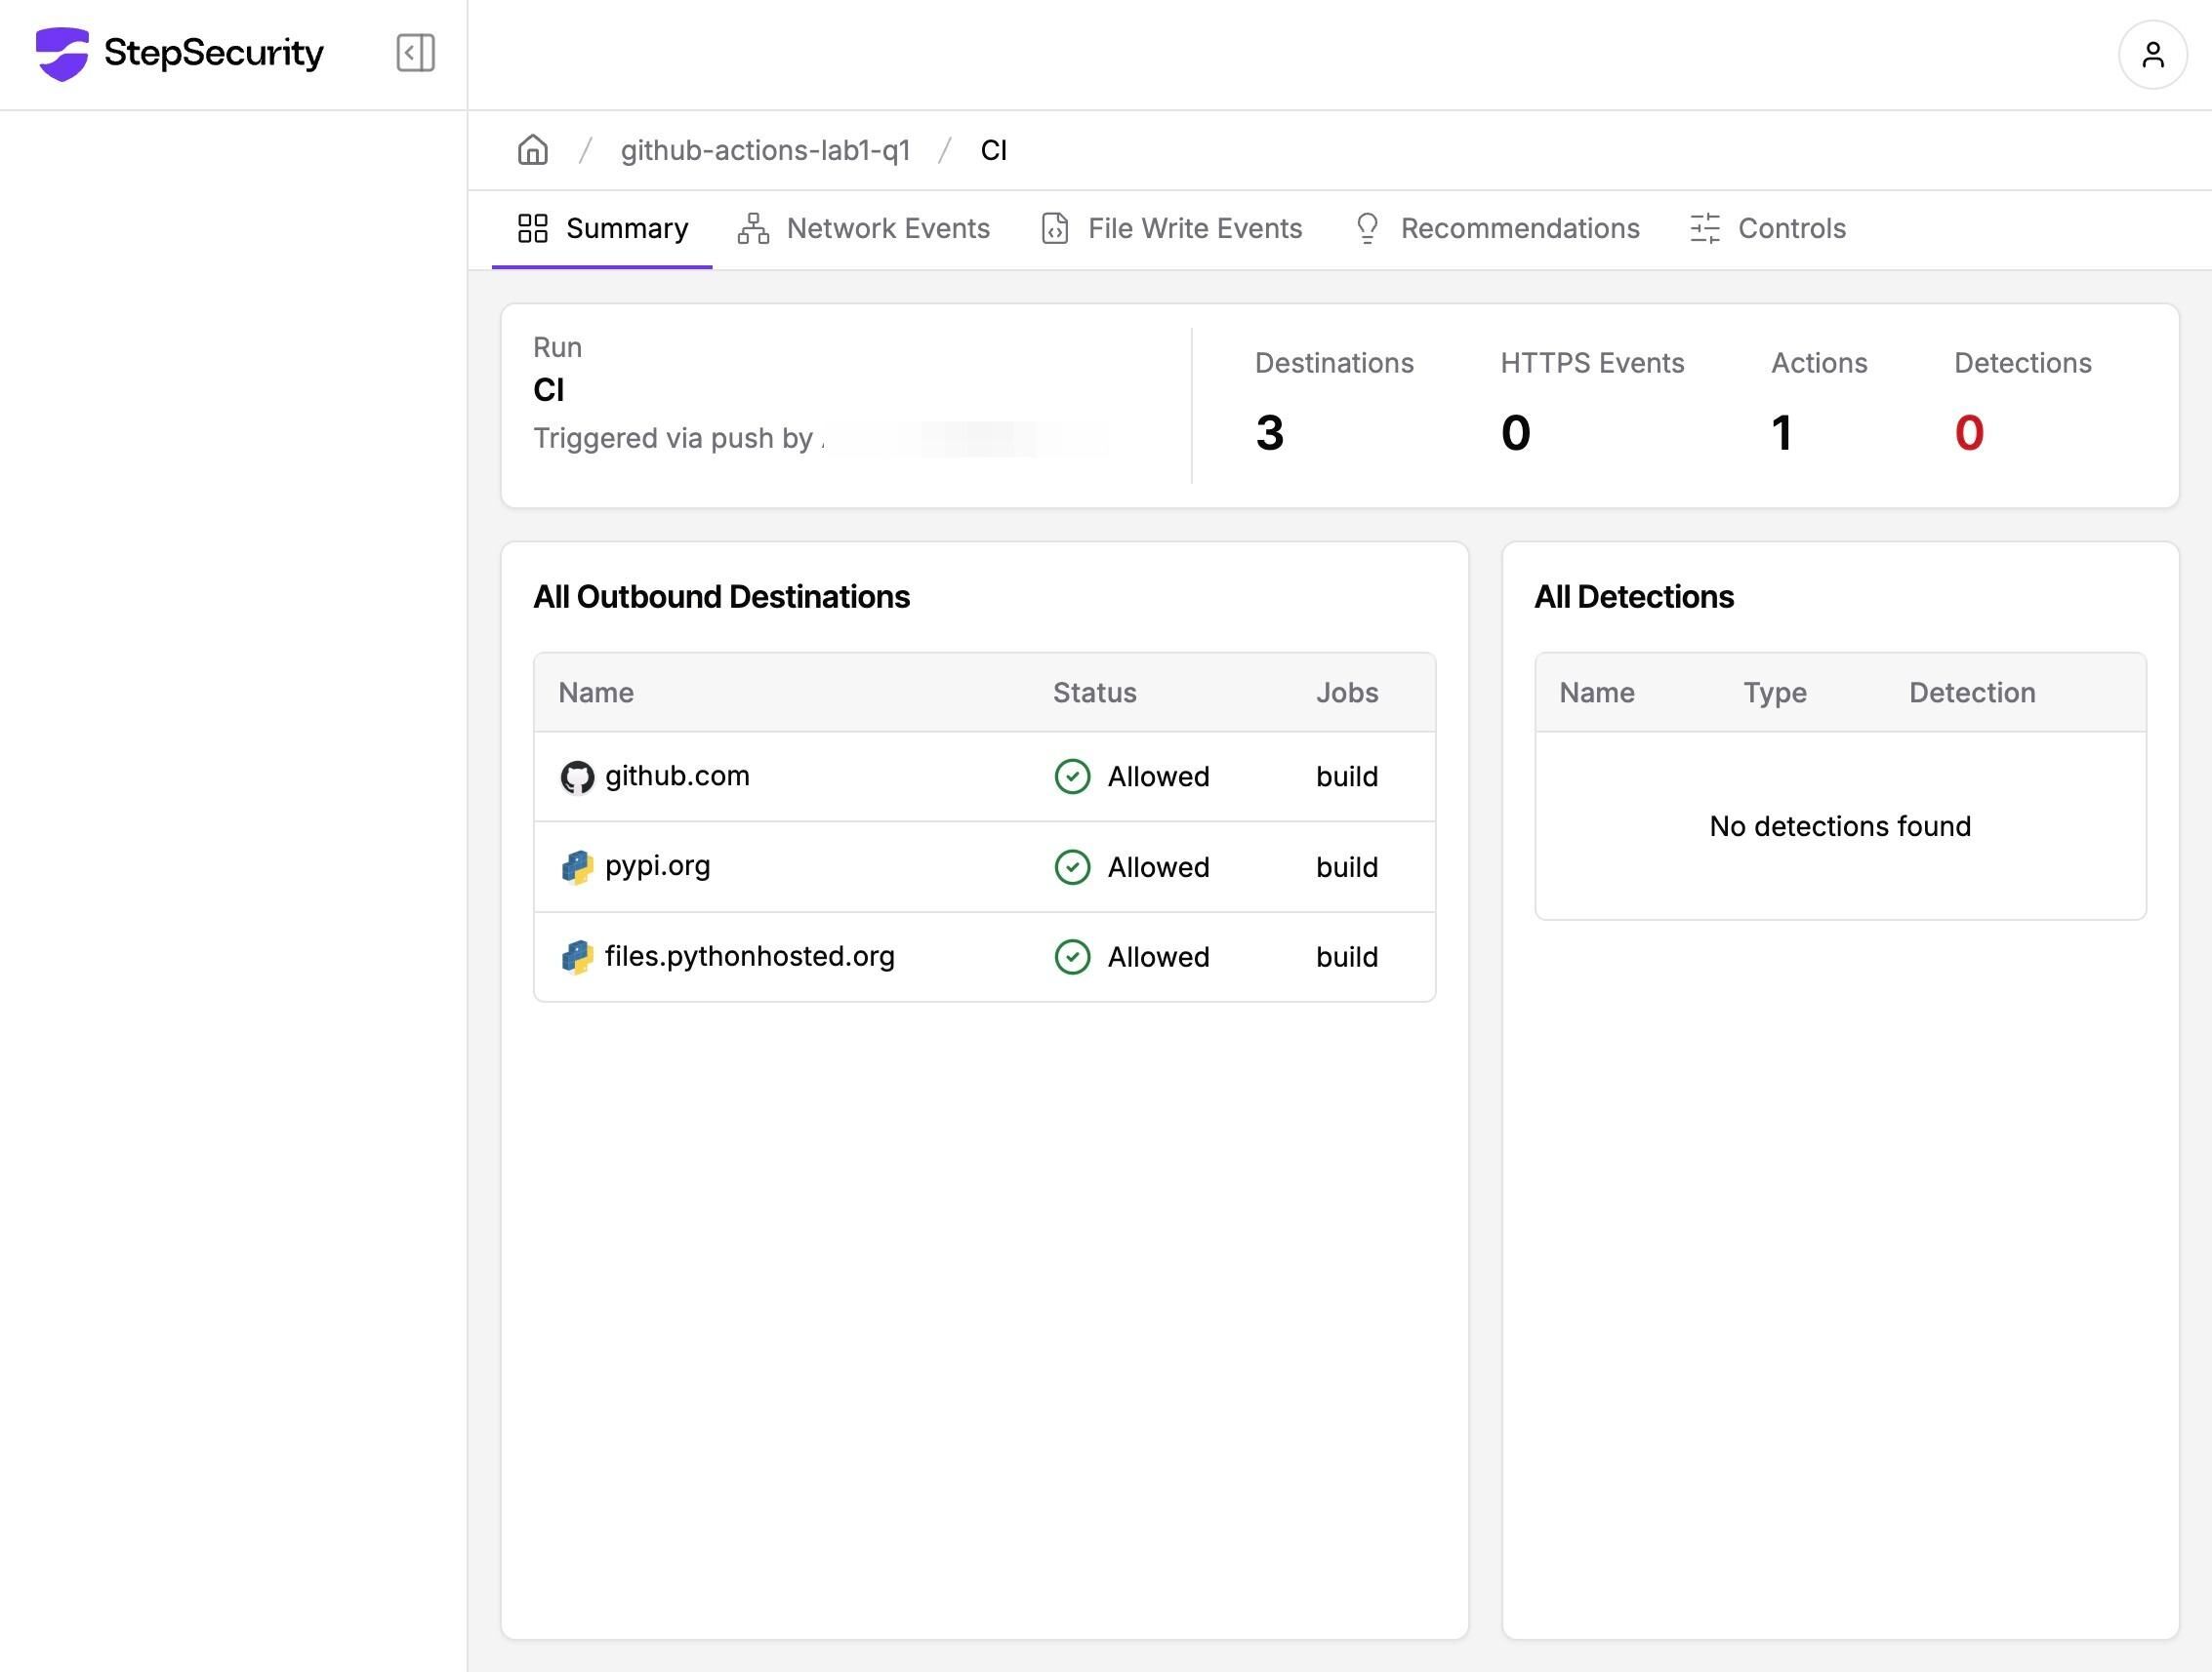Collapse the sidebar panel icon
2212x1672 pixels.
coord(415,53)
